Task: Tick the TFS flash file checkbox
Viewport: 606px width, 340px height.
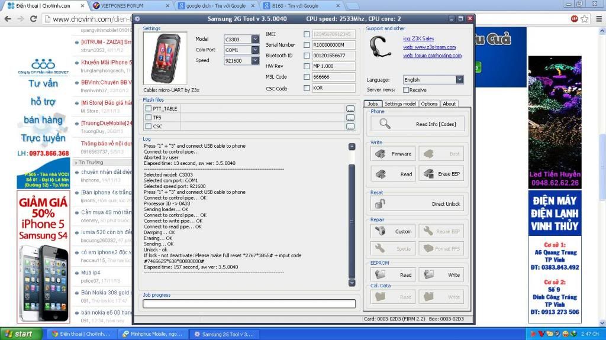Action: coord(149,117)
